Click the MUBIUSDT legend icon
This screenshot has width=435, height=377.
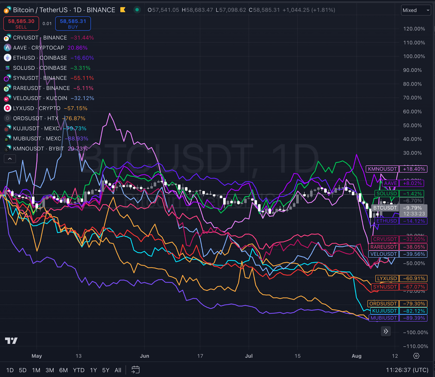7,139
